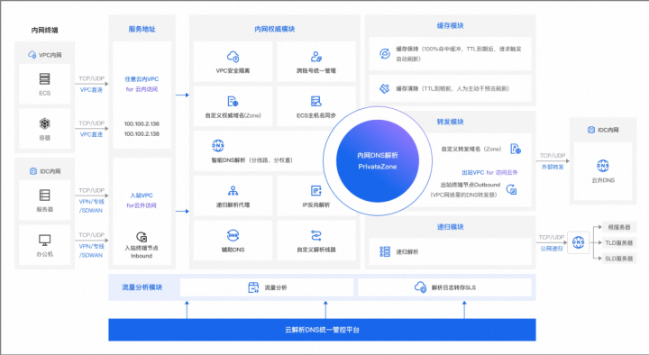Click the TLD服务器 box
Screen dimensions: 649x355
click(618, 243)
